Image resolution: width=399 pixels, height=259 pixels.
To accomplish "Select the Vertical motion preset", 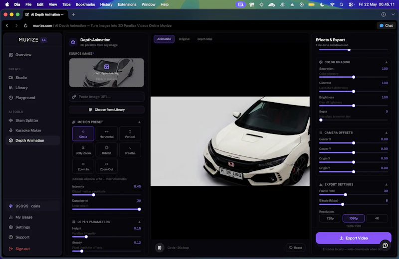I will point(130,133).
